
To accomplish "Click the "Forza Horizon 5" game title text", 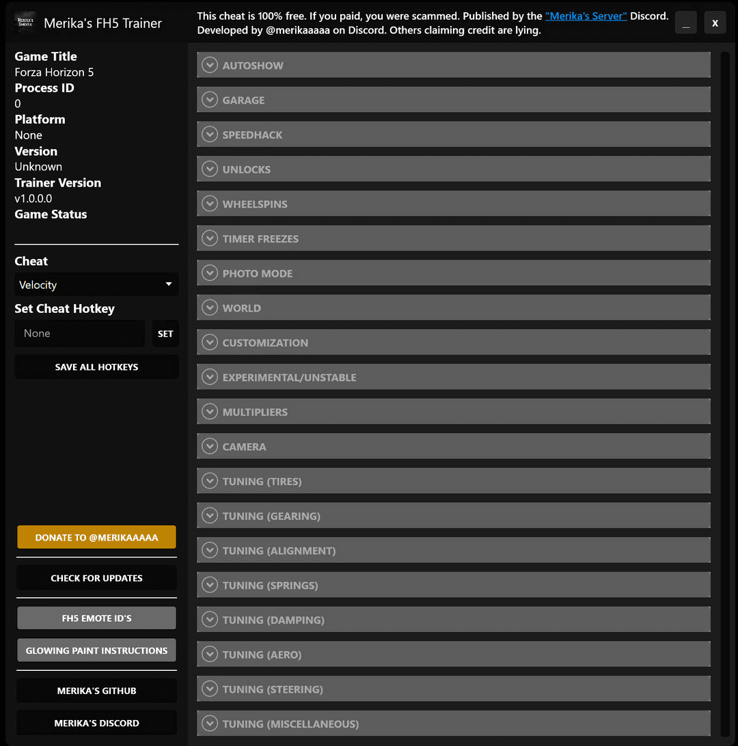I will click(x=54, y=72).
